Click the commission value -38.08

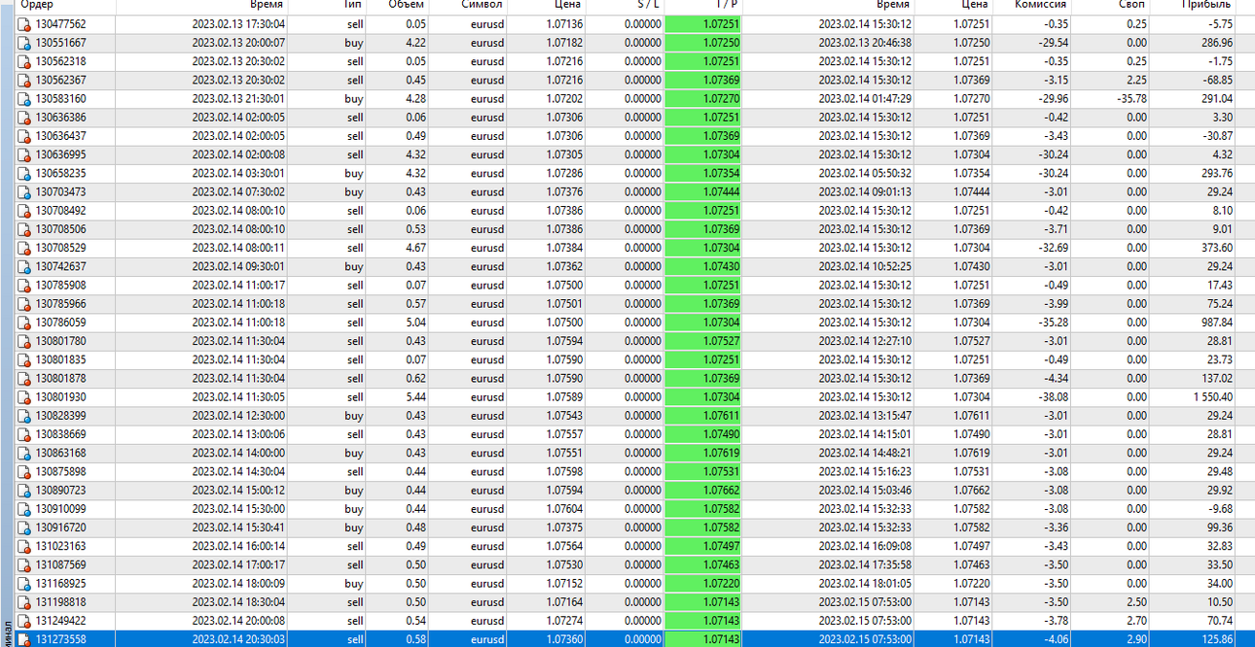1052,397
